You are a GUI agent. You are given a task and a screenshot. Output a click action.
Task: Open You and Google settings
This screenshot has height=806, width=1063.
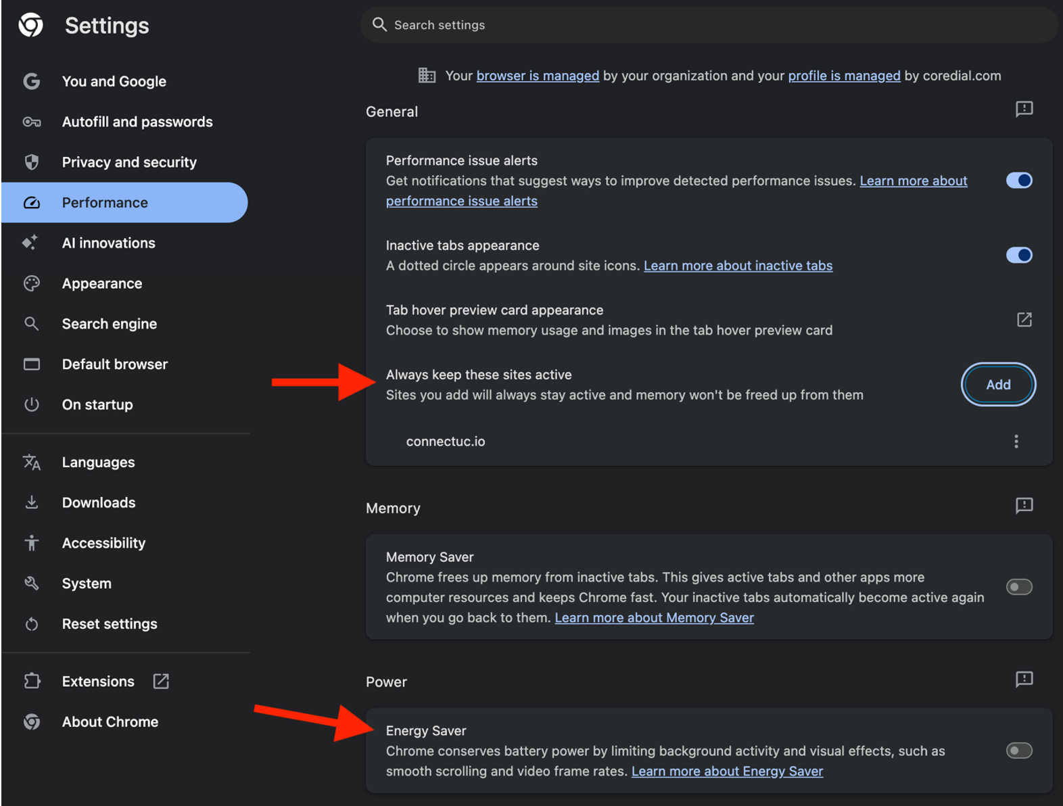pos(126,81)
